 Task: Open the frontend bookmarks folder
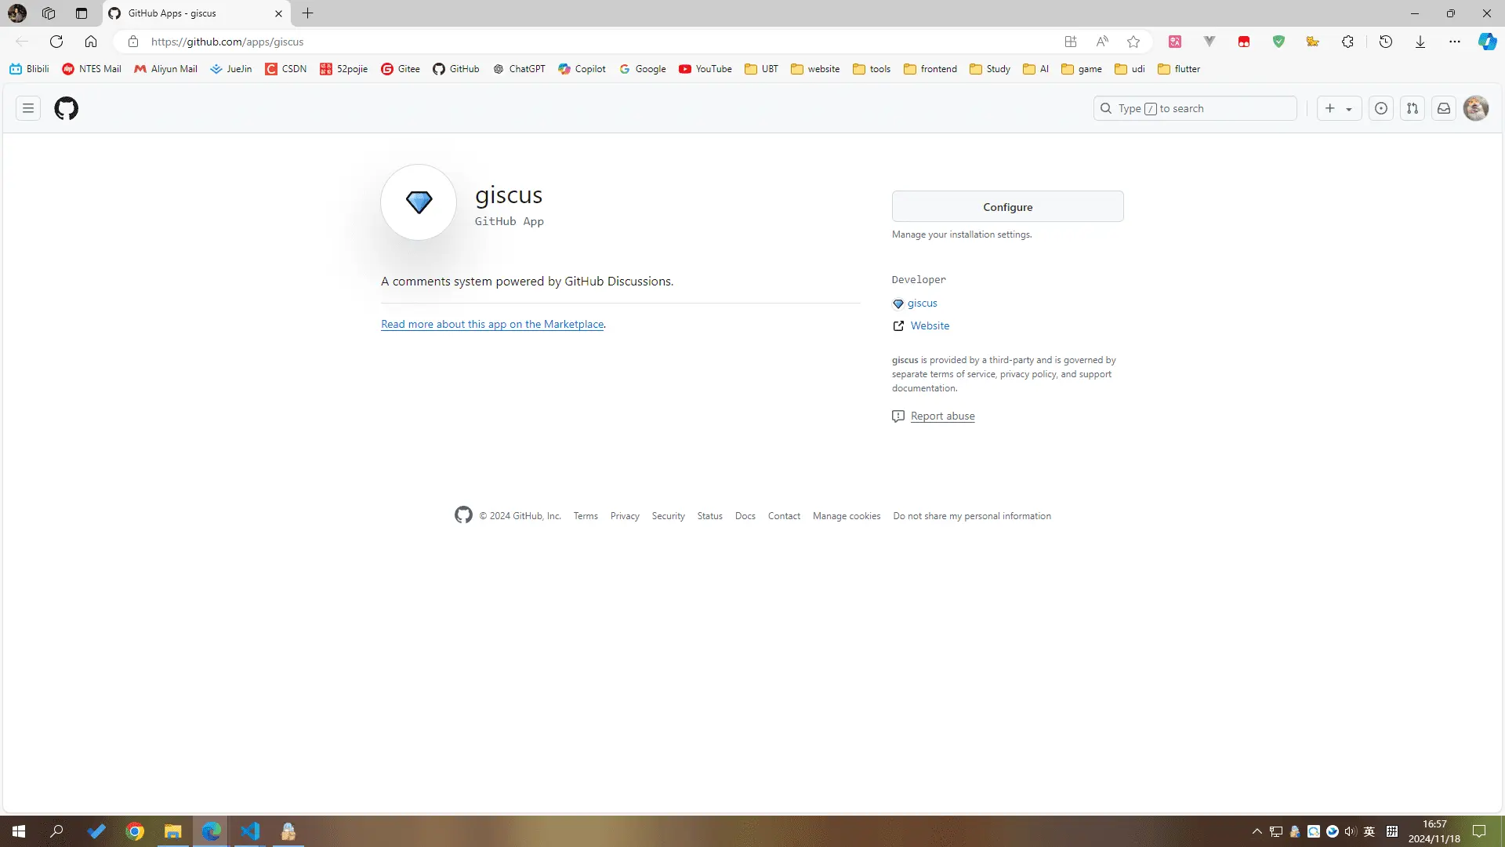(x=930, y=69)
